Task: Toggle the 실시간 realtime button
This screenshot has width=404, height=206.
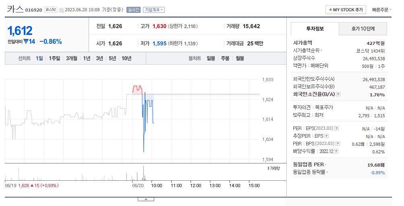Action: click(x=133, y=10)
